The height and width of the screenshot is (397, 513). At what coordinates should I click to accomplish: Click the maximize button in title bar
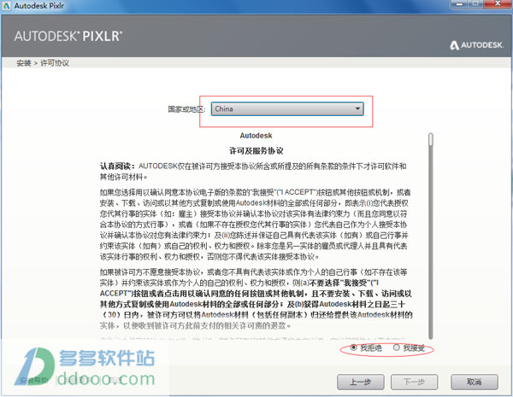point(475,3)
